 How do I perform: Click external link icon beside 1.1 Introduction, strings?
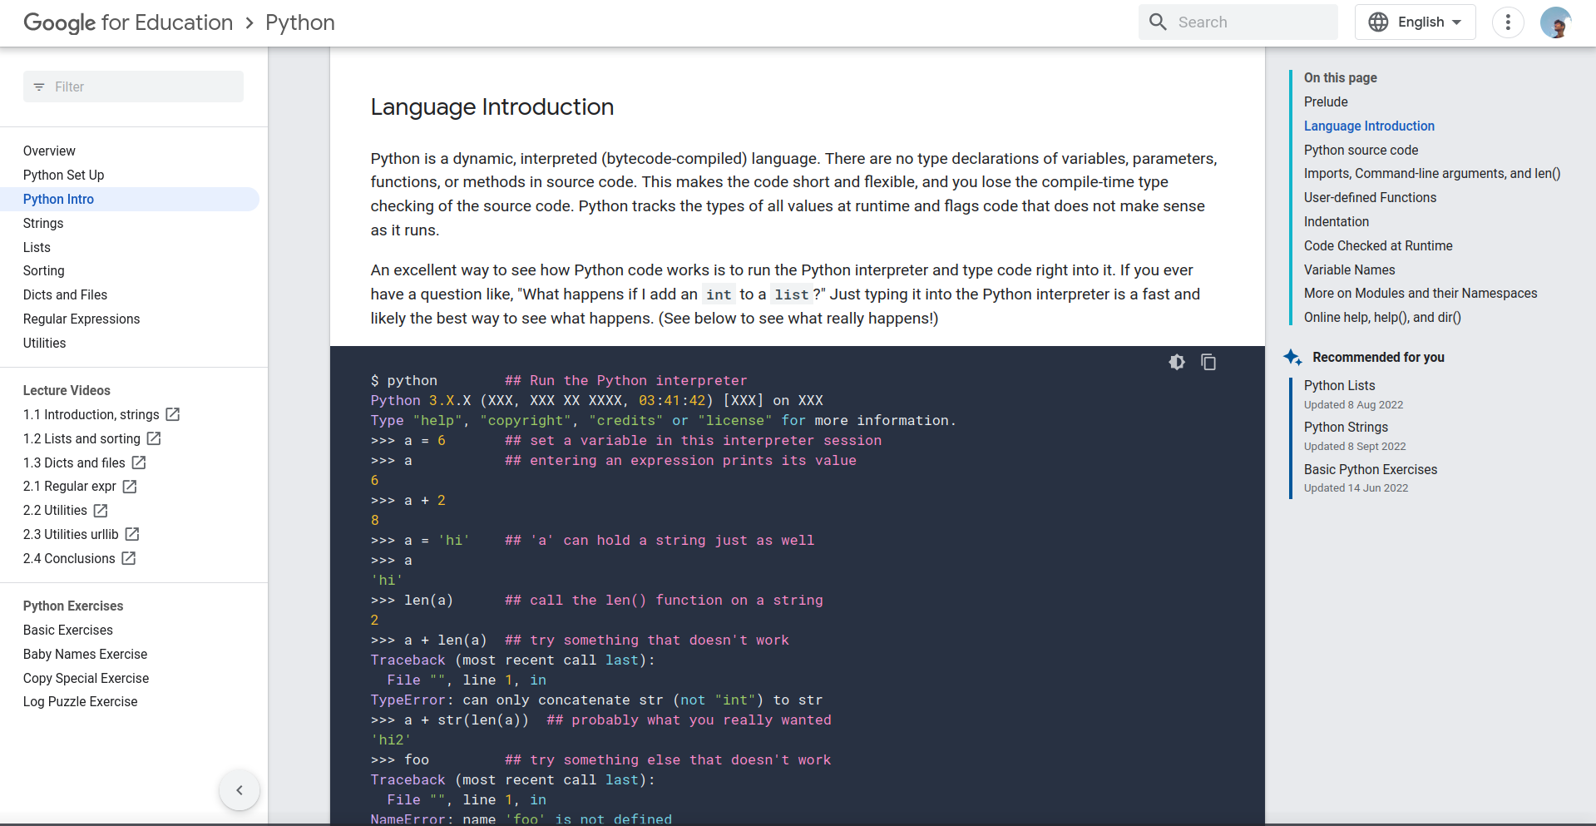click(173, 414)
